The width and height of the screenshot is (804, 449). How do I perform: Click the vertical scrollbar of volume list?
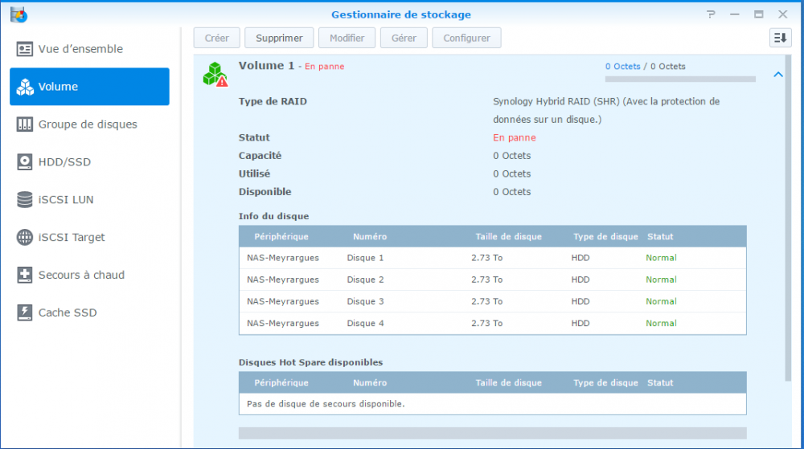pos(787,217)
